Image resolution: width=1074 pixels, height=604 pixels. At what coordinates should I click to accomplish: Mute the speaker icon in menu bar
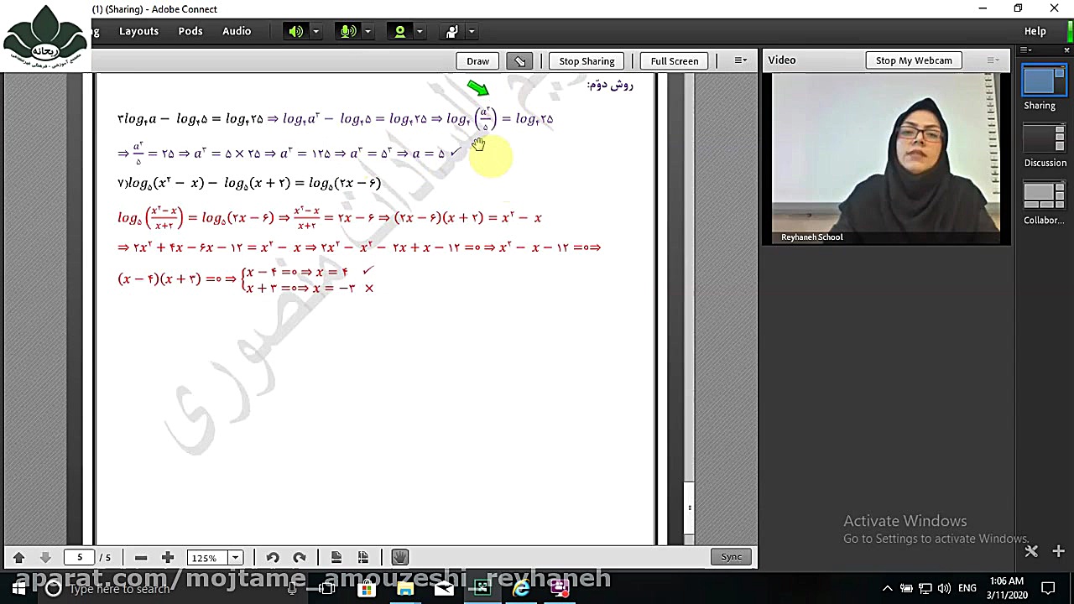(x=295, y=32)
